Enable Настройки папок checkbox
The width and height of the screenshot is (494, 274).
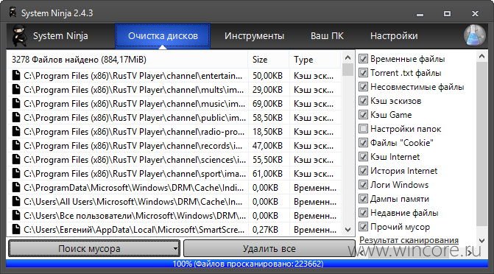click(363, 129)
